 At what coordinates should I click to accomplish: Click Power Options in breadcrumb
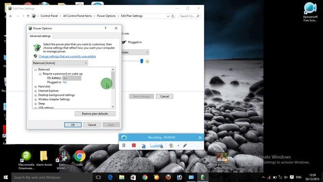pyautogui.click(x=106, y=16)
